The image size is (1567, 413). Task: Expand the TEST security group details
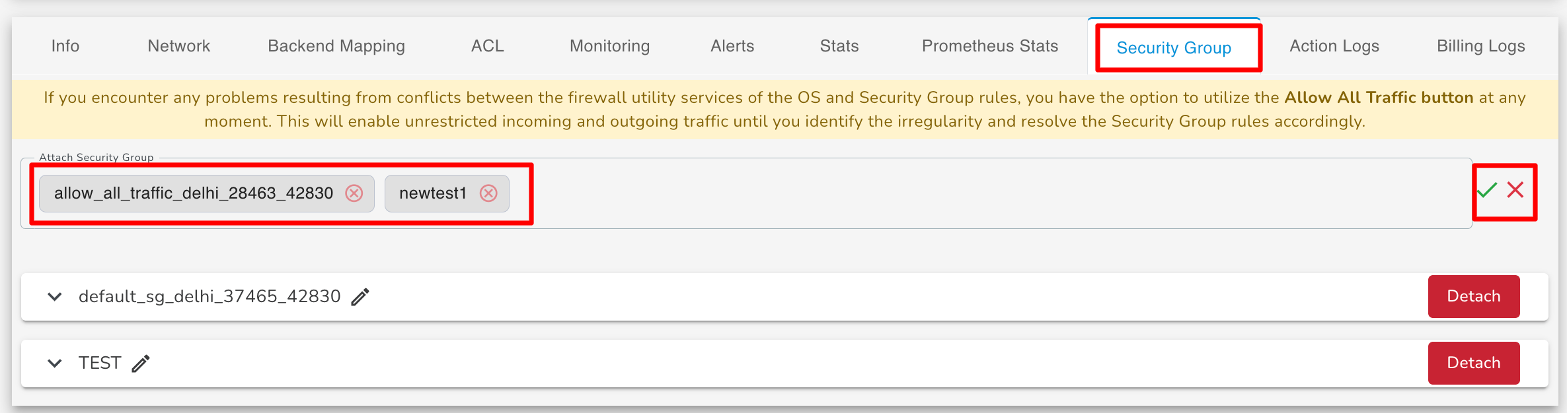[x=54, y=363]
